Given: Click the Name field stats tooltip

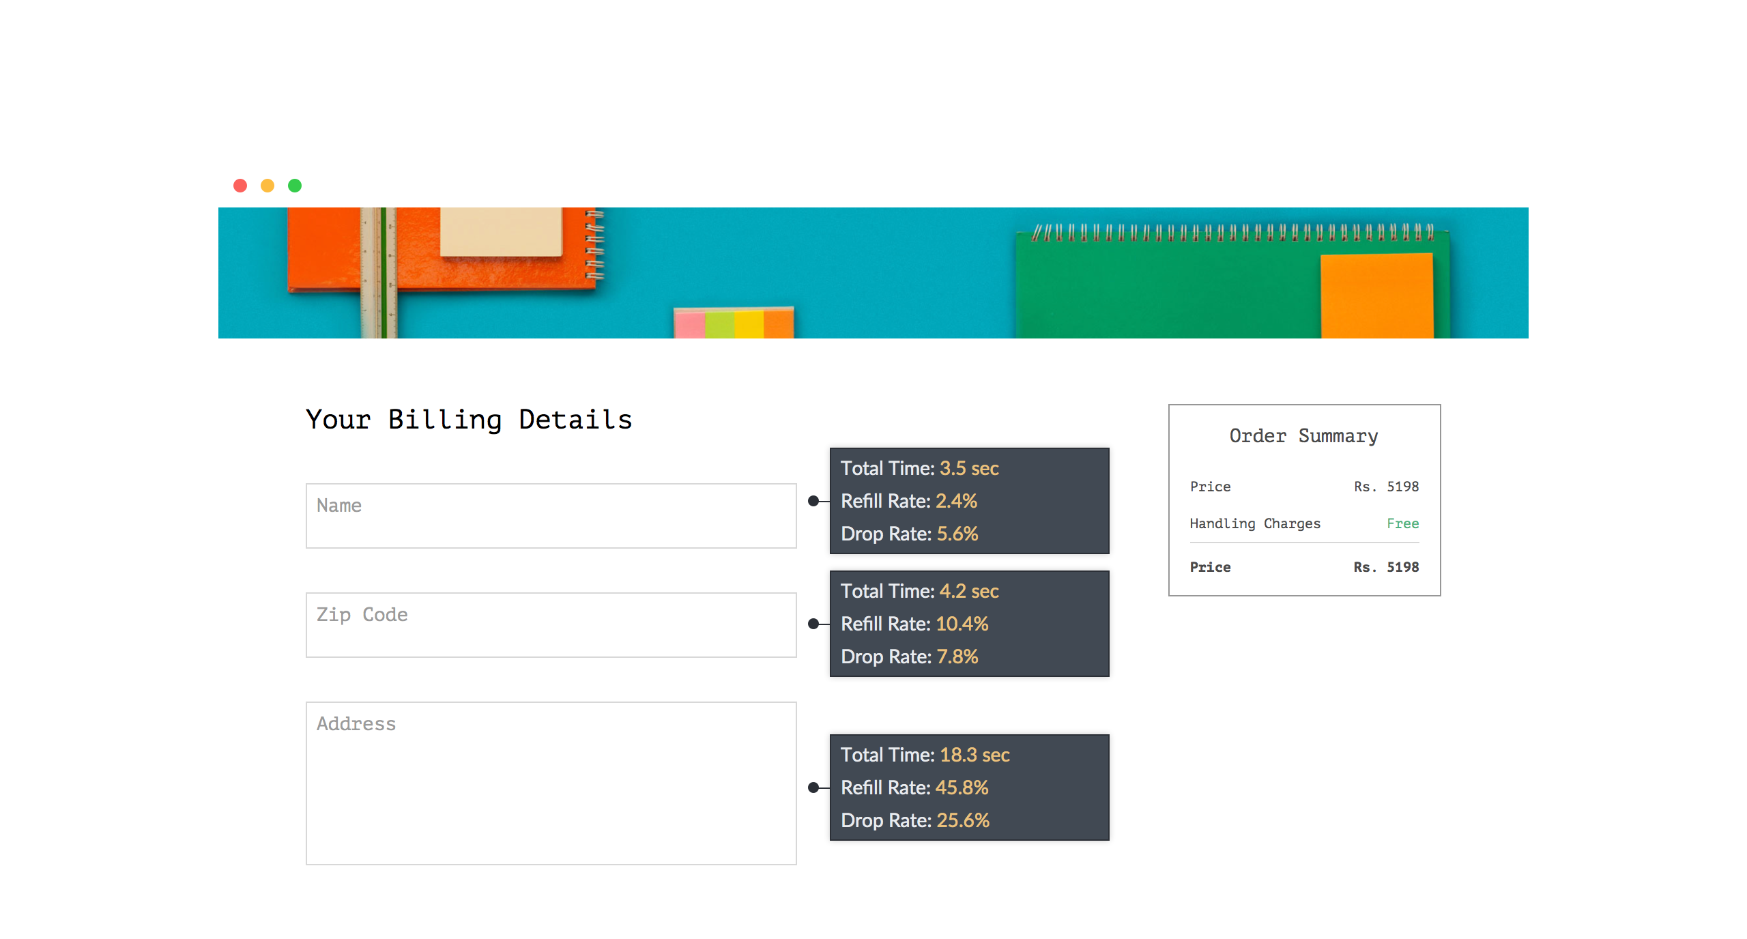Looking at the screenshot, I should tap(969, 501).
